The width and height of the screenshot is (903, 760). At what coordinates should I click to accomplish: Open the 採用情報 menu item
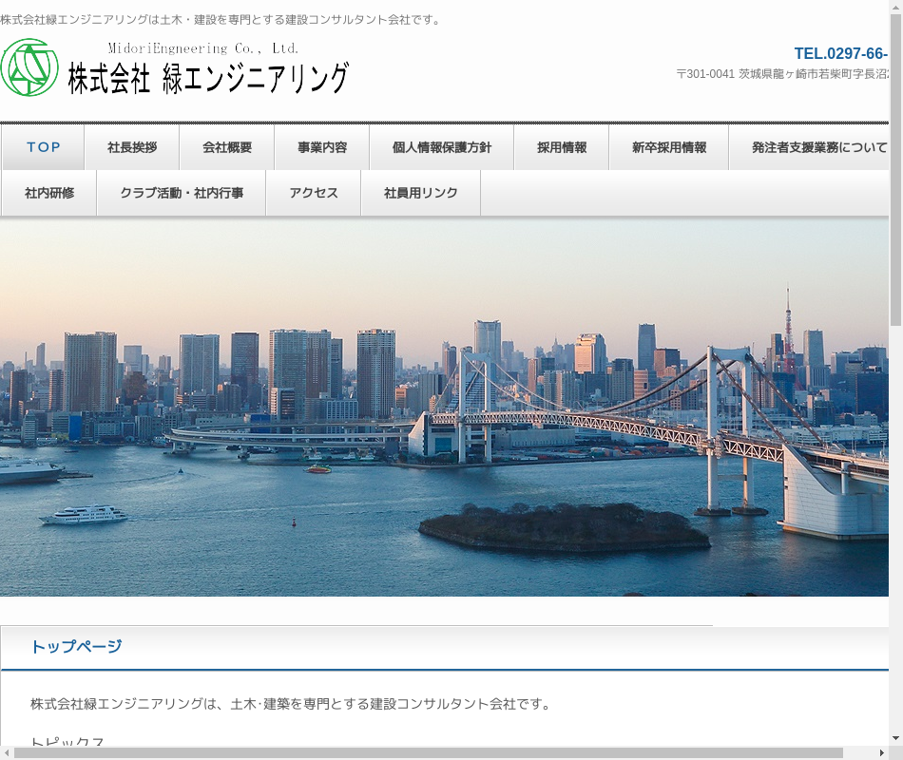coord(562,147)
